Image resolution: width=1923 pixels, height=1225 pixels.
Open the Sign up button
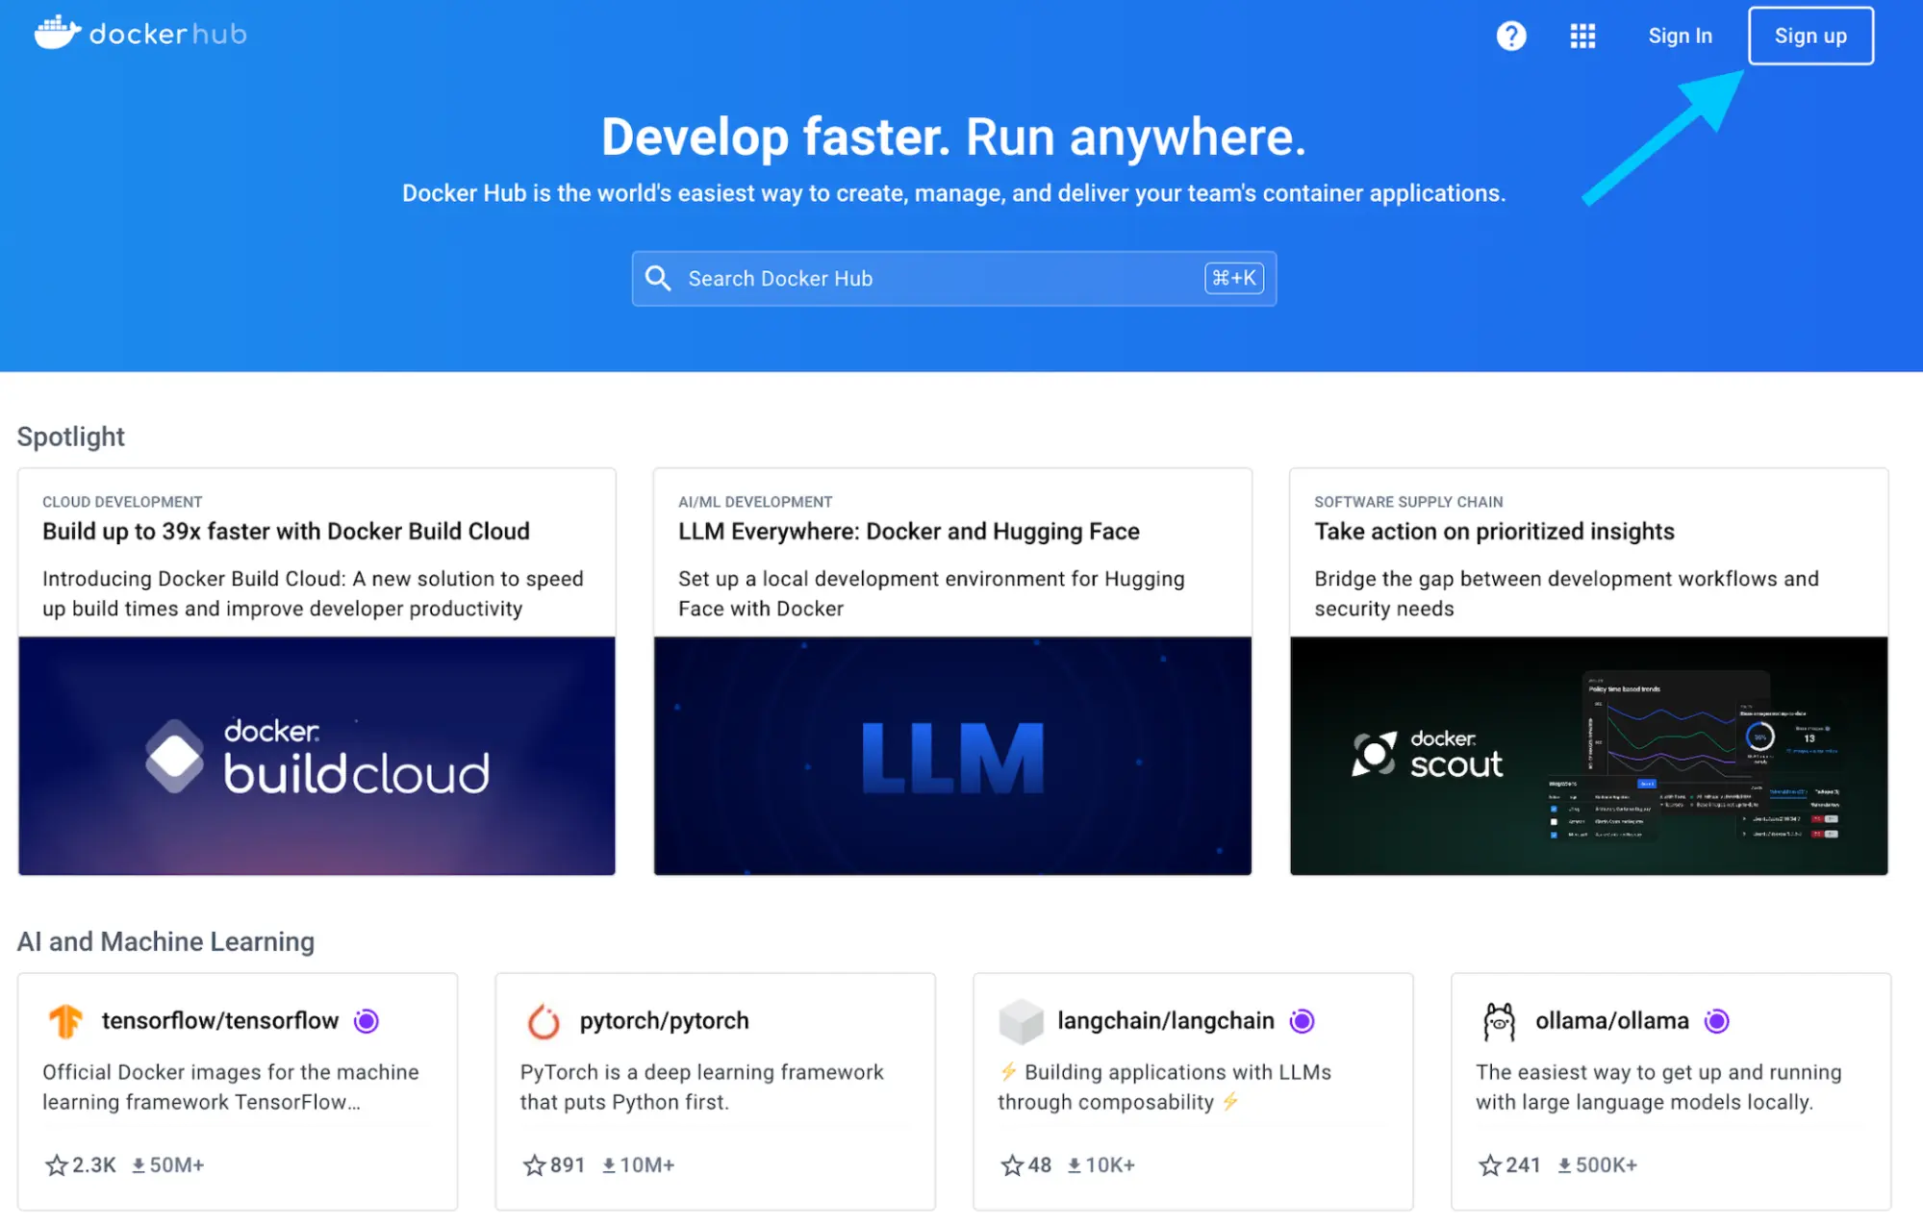(x=1809, y=36)
